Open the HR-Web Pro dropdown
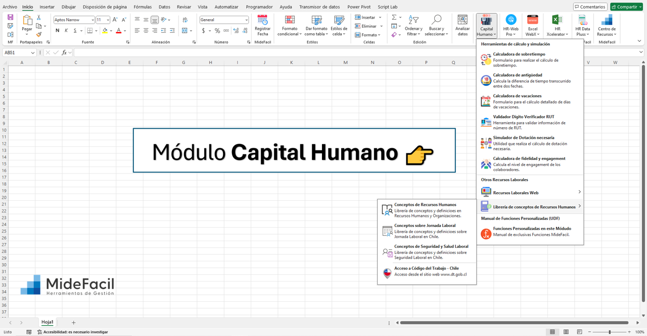The image size is (647, 336). pos(511,25)
